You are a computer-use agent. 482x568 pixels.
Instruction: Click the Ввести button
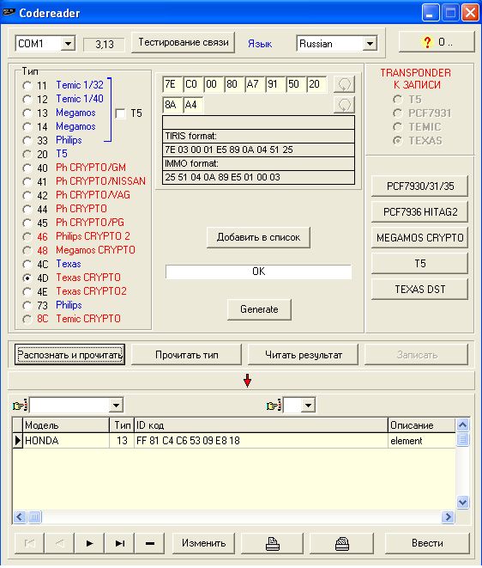[x=427, y=543]
